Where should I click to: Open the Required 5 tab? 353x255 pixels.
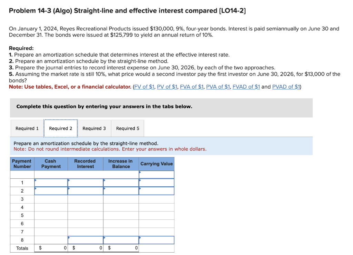(128, 128)
